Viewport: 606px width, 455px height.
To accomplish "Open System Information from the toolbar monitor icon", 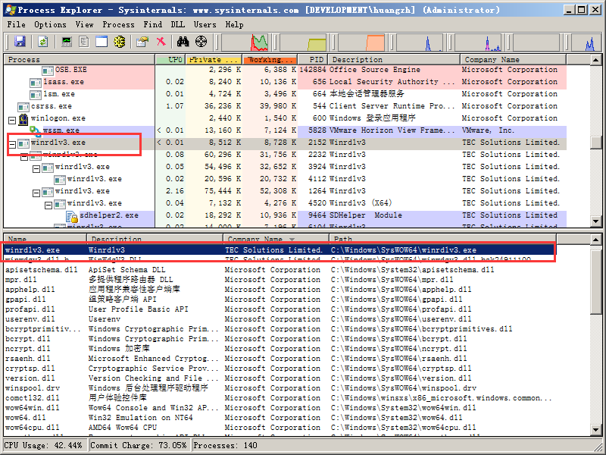I will coord(67,42).
